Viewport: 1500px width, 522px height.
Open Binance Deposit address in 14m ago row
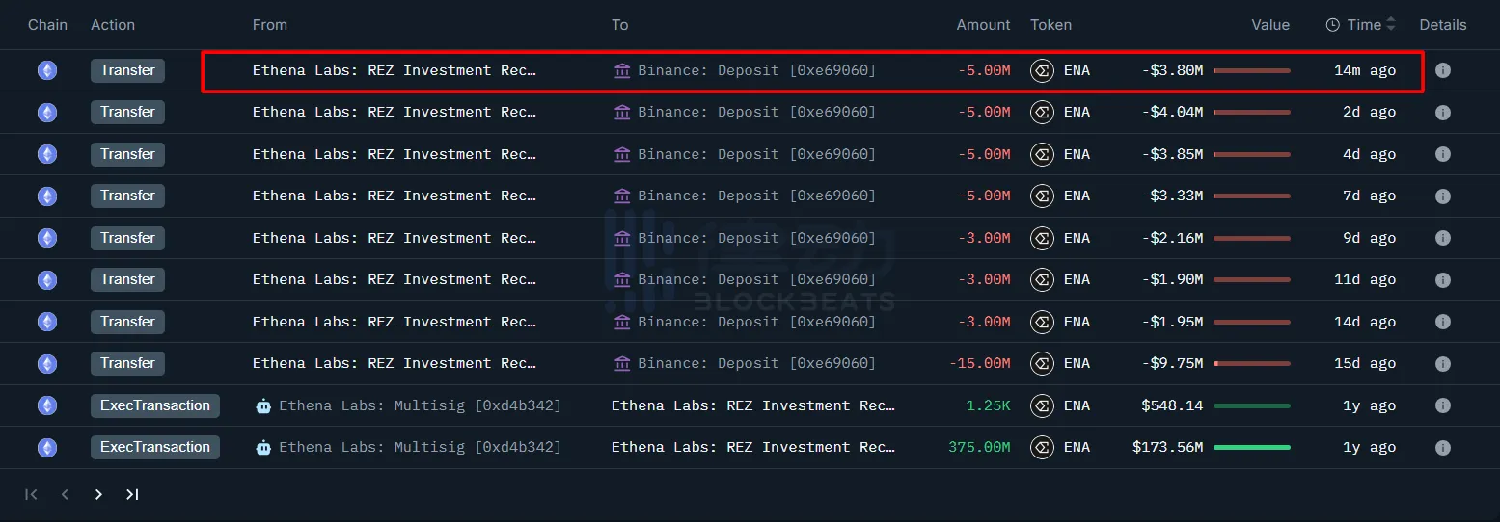pos(756,70)
